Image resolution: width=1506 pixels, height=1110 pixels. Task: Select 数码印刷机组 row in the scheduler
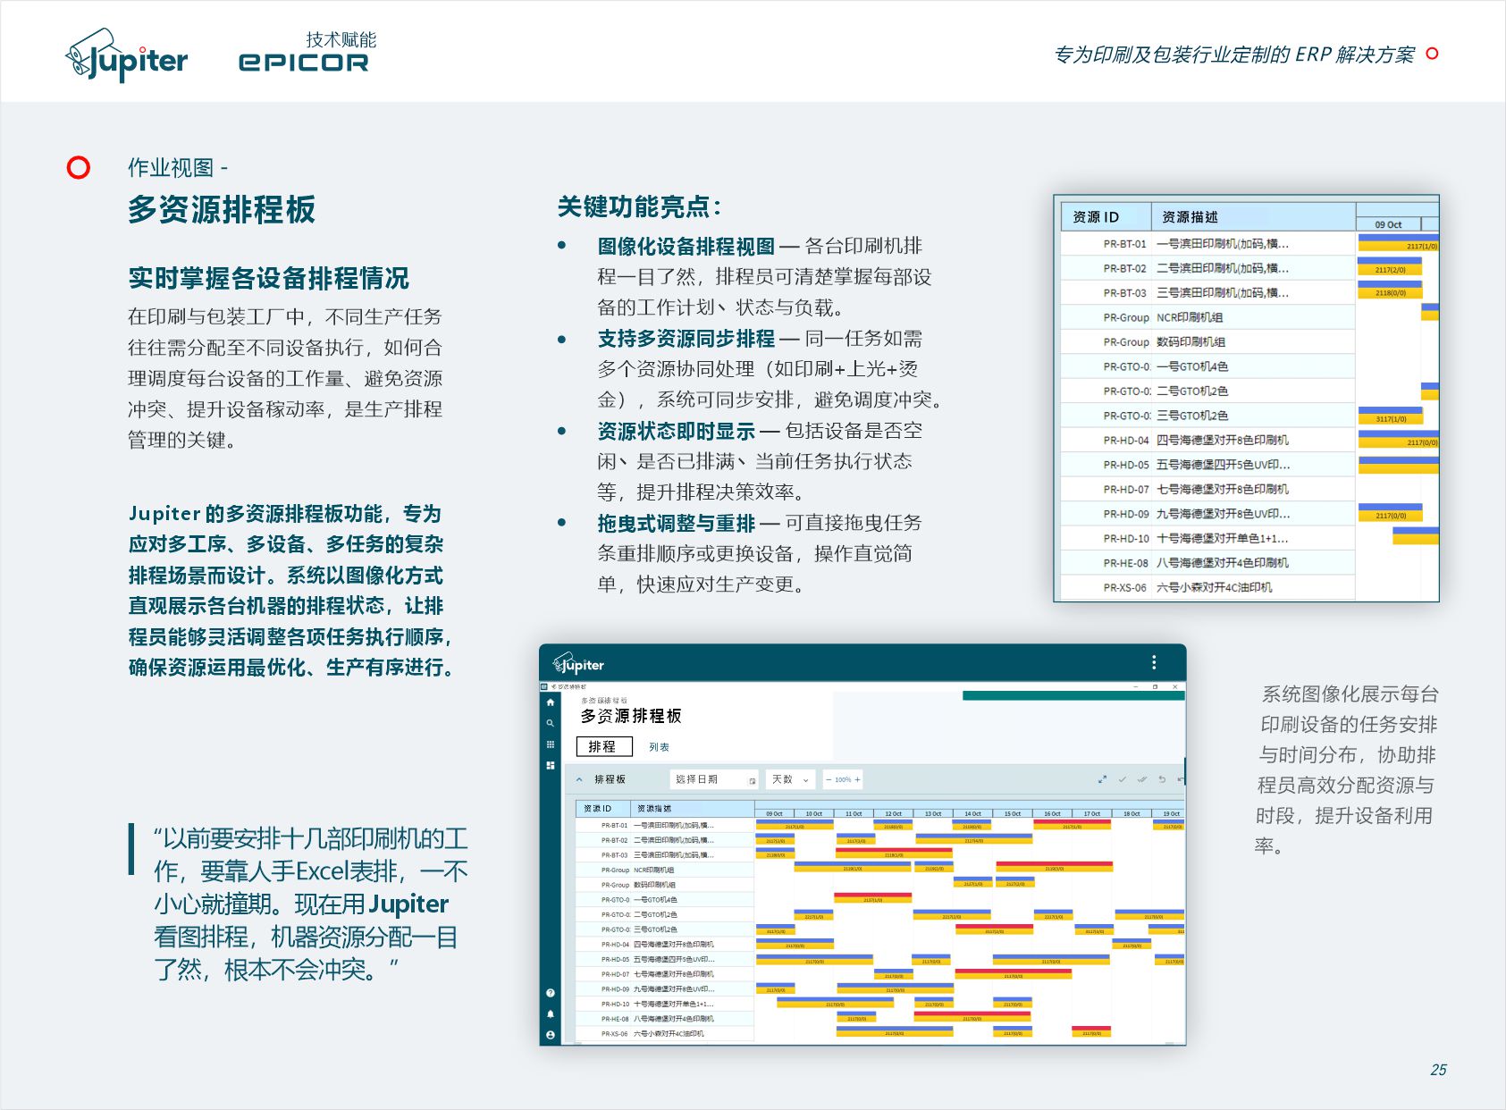664,885
